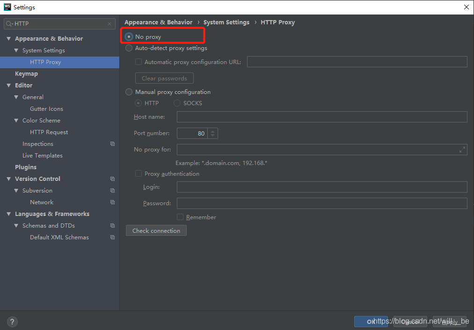The image size is (474, 330).
Task: Decrease the port number stepper
Action: [213, 136]
